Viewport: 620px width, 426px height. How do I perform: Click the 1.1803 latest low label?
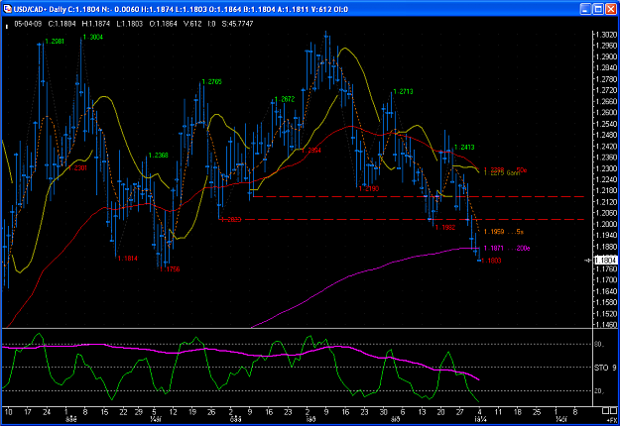coord(491,261)
